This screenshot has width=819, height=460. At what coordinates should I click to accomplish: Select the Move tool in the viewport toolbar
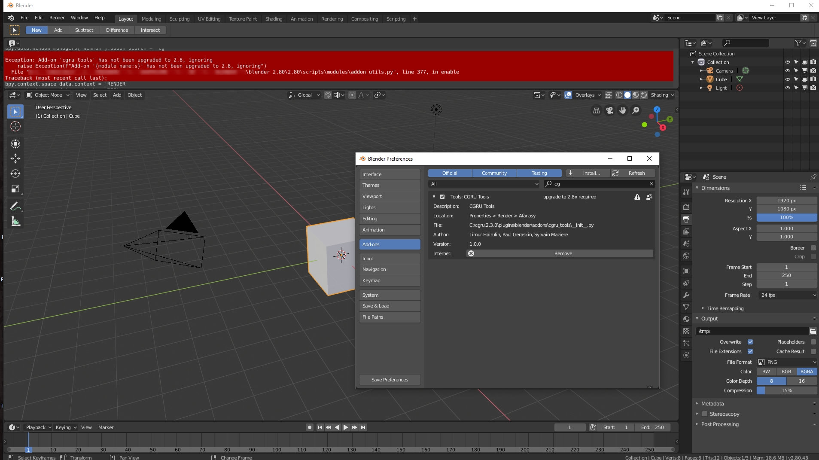(x=15, y=158)
